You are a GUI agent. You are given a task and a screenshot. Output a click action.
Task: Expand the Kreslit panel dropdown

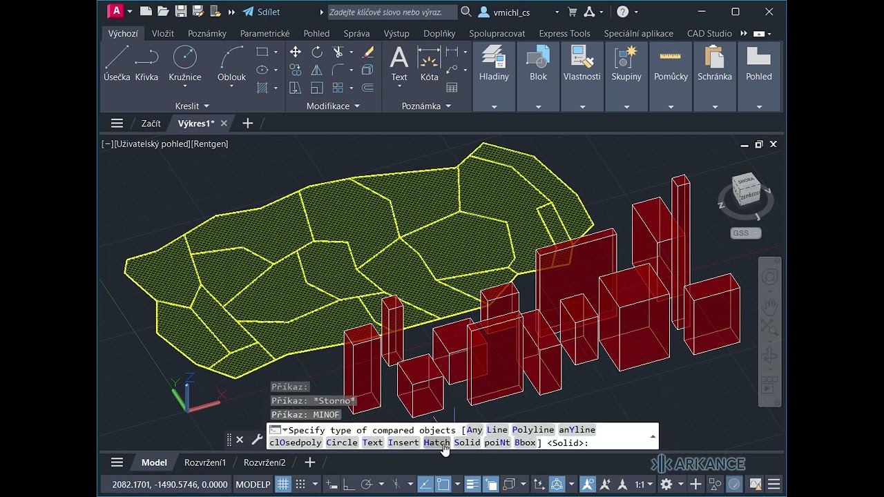(x=192, y=106)
